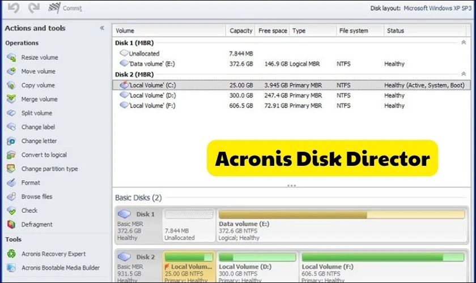Click the 3.945 GB free space cell
Image resolution: width=476 pixels, height=283 pixels.
[x=276, y=85]
